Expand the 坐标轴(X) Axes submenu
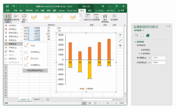The image size is (176, 109). [13, 26]
